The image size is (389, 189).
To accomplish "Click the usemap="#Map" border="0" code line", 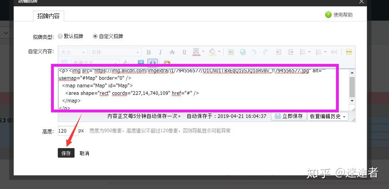I will click(95, 78).
